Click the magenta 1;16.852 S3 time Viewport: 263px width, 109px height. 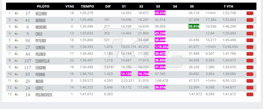tap(162, 47)
